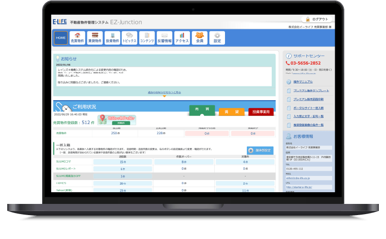Click the 250件 count in 売買物件 row

click(115, 133)
